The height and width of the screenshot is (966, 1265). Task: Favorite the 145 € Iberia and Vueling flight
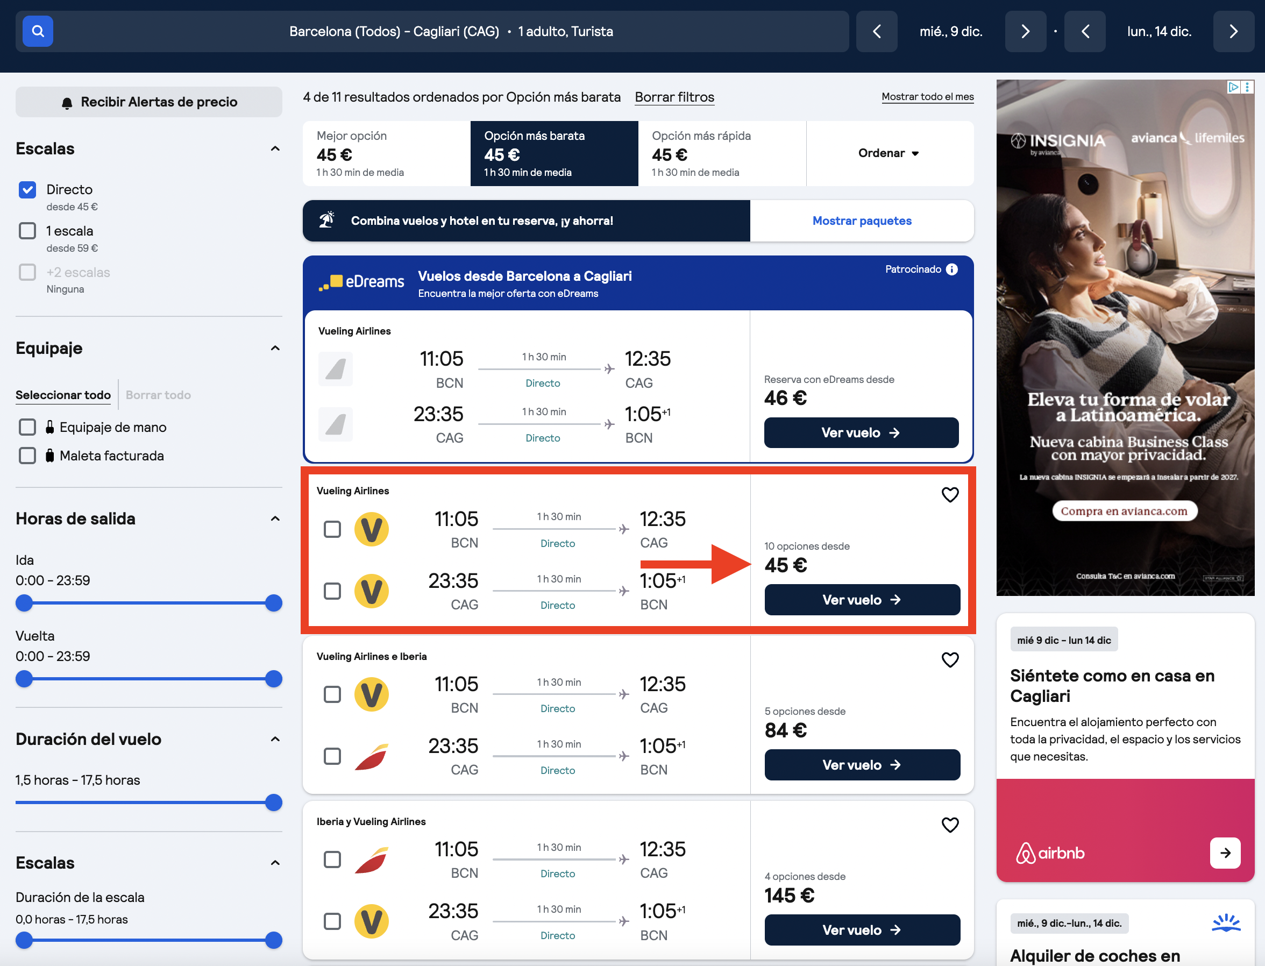[x=950, y=825]
